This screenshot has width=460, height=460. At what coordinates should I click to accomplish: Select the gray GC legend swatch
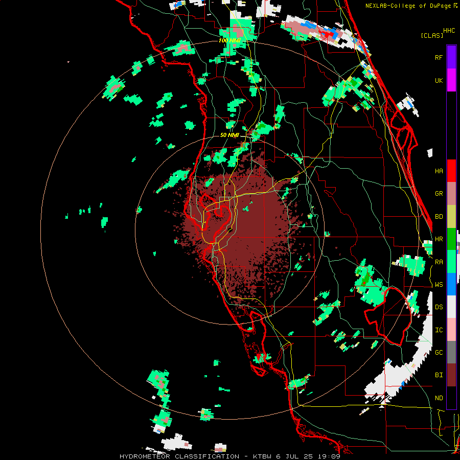click(451, 352)
